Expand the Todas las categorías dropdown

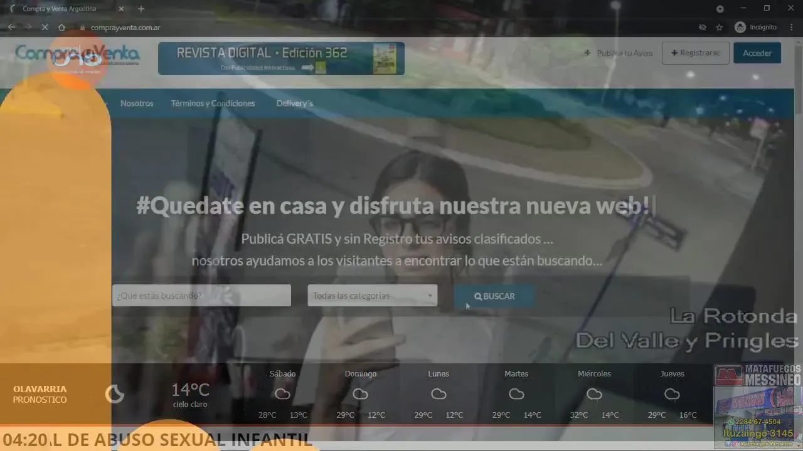click(373, 296)
